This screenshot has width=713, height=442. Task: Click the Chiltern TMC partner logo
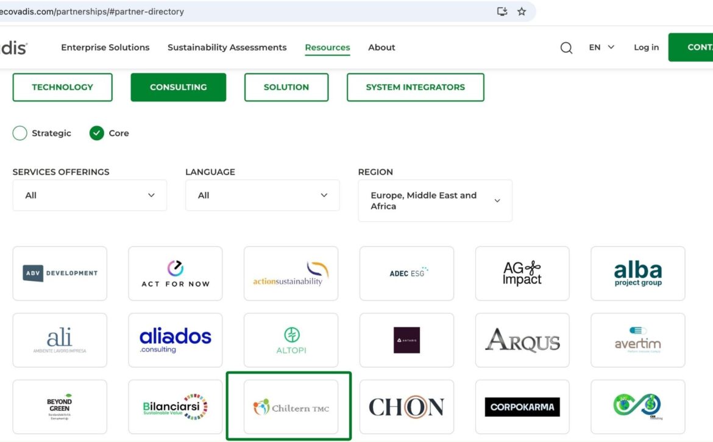(291, 407)
